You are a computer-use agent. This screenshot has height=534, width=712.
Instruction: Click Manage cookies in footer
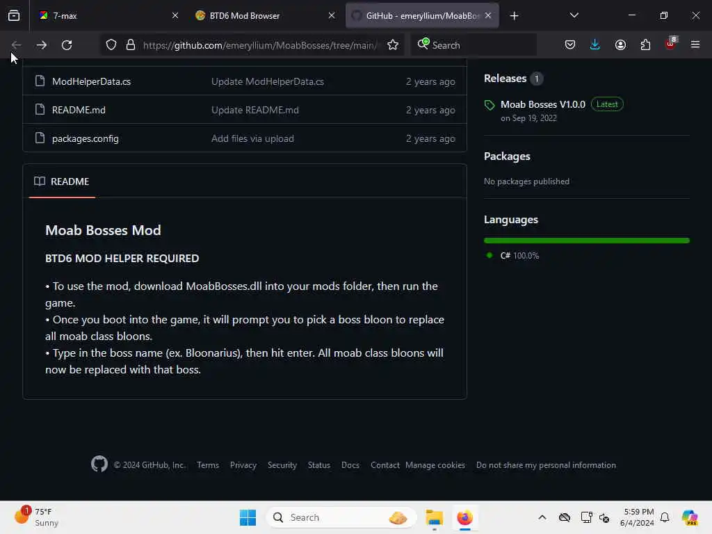click(435, 465)
